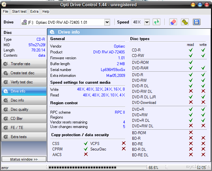Open the drive selection dropdown arrow
The height and width of the screenshot is (171, 212).
(107, 22)
